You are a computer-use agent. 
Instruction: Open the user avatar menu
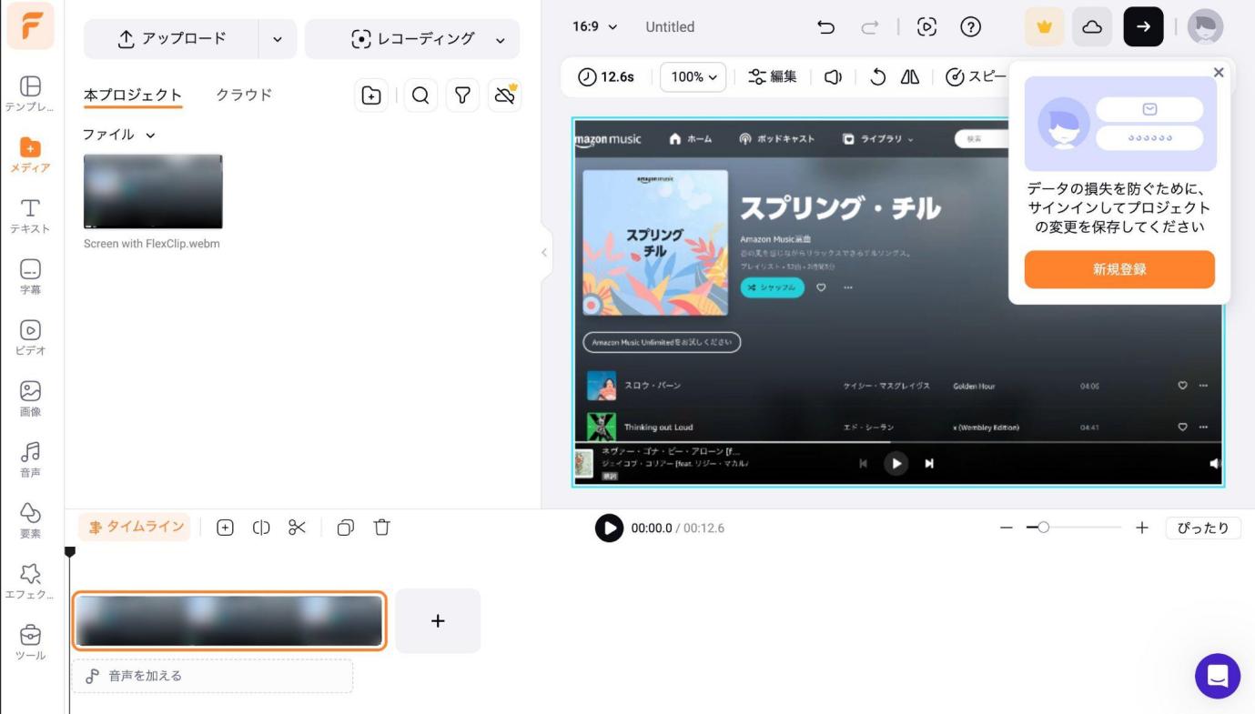(x=1206, y=27)
